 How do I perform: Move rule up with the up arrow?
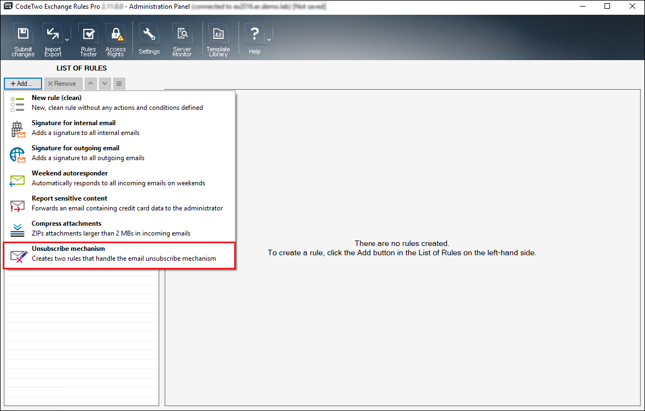tap(90, 84)
